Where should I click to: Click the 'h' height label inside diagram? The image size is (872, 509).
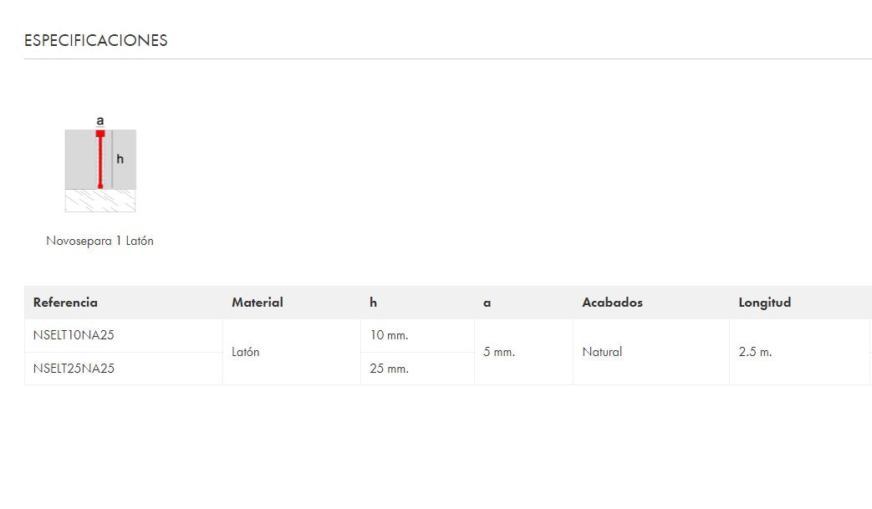click(120, 159)
